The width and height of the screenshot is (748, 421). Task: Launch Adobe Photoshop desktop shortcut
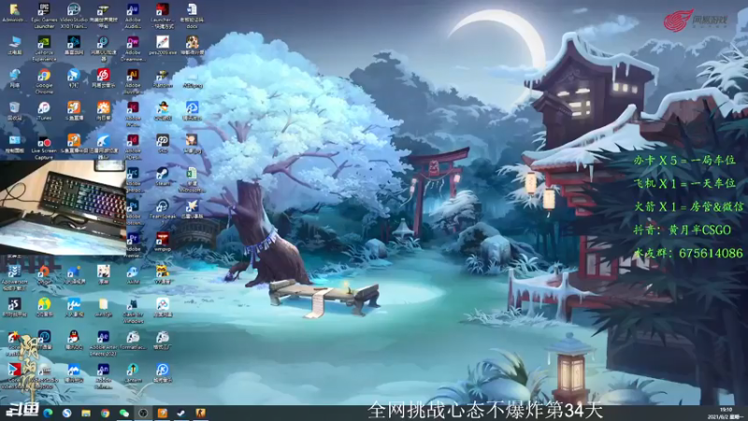coord(133,212)
